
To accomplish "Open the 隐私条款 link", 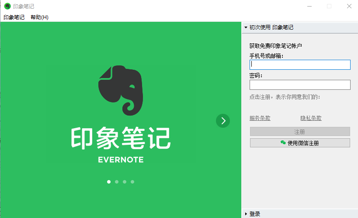I will pos(311,118).
